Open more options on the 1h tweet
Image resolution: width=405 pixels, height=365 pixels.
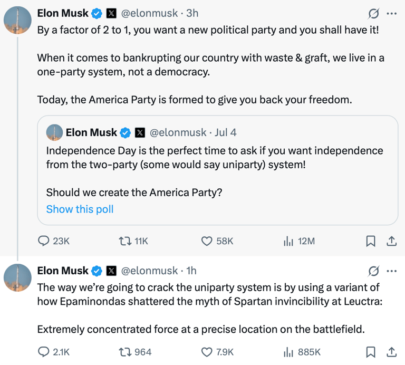(x=392, y=271)
